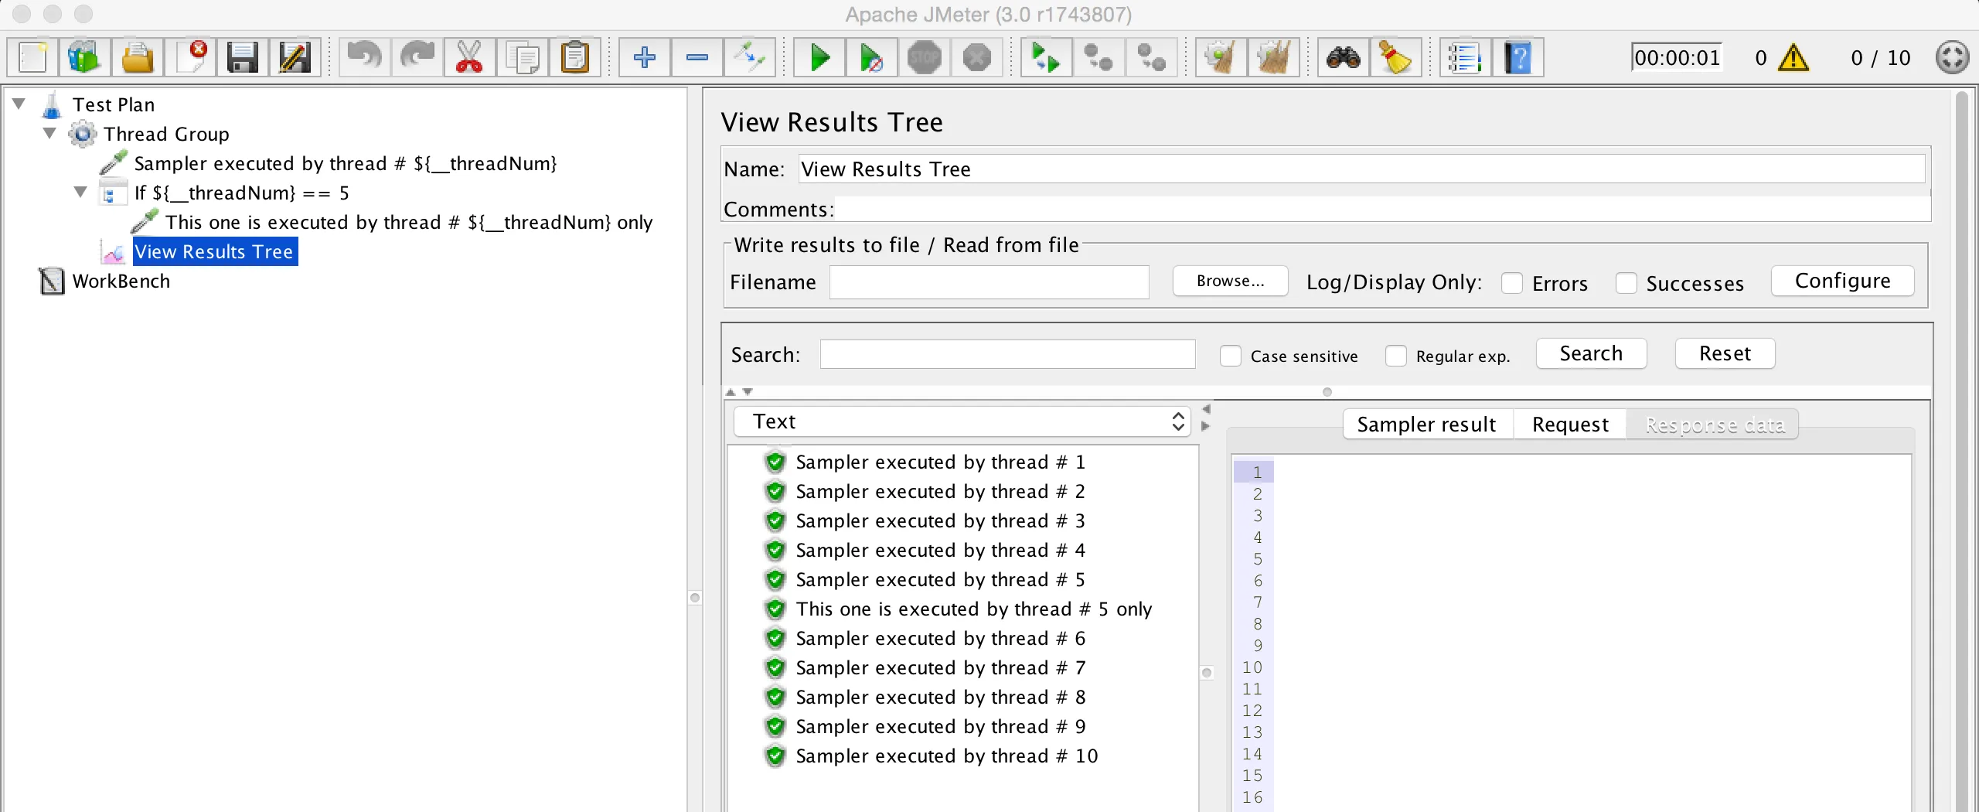The height and width of the screenshot is (812, 1979).
Task: Expand results list with right arrow
Action: (x=1206, y=426)
